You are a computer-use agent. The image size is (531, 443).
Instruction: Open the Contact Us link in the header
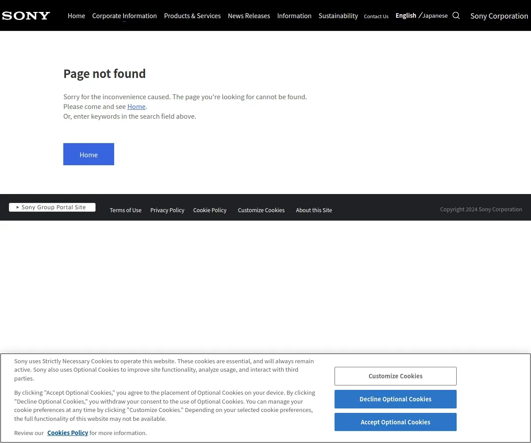pos(376,16)
